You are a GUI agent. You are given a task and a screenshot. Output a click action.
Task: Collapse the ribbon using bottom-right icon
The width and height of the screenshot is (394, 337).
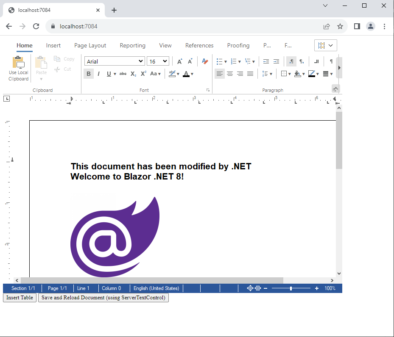(335, 89)
